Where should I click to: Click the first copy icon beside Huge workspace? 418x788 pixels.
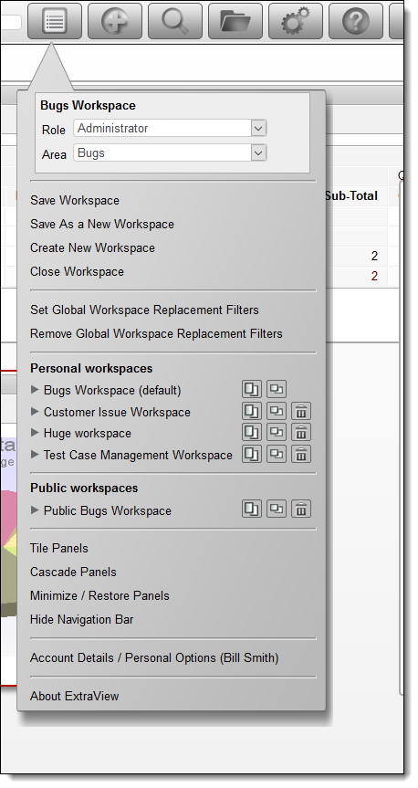pos(252,432)
